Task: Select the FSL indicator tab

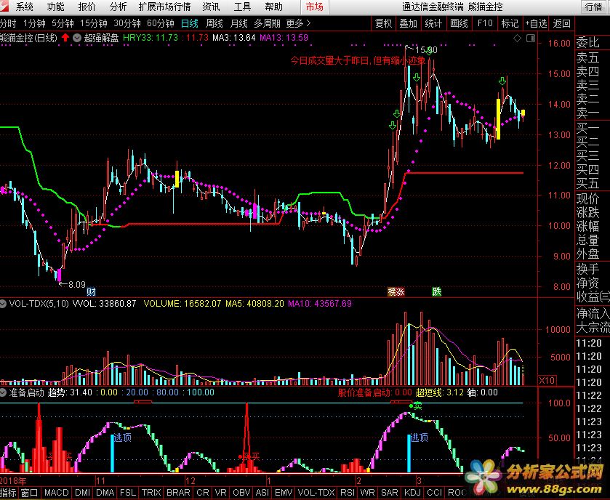Action: [x=128, y=493]
